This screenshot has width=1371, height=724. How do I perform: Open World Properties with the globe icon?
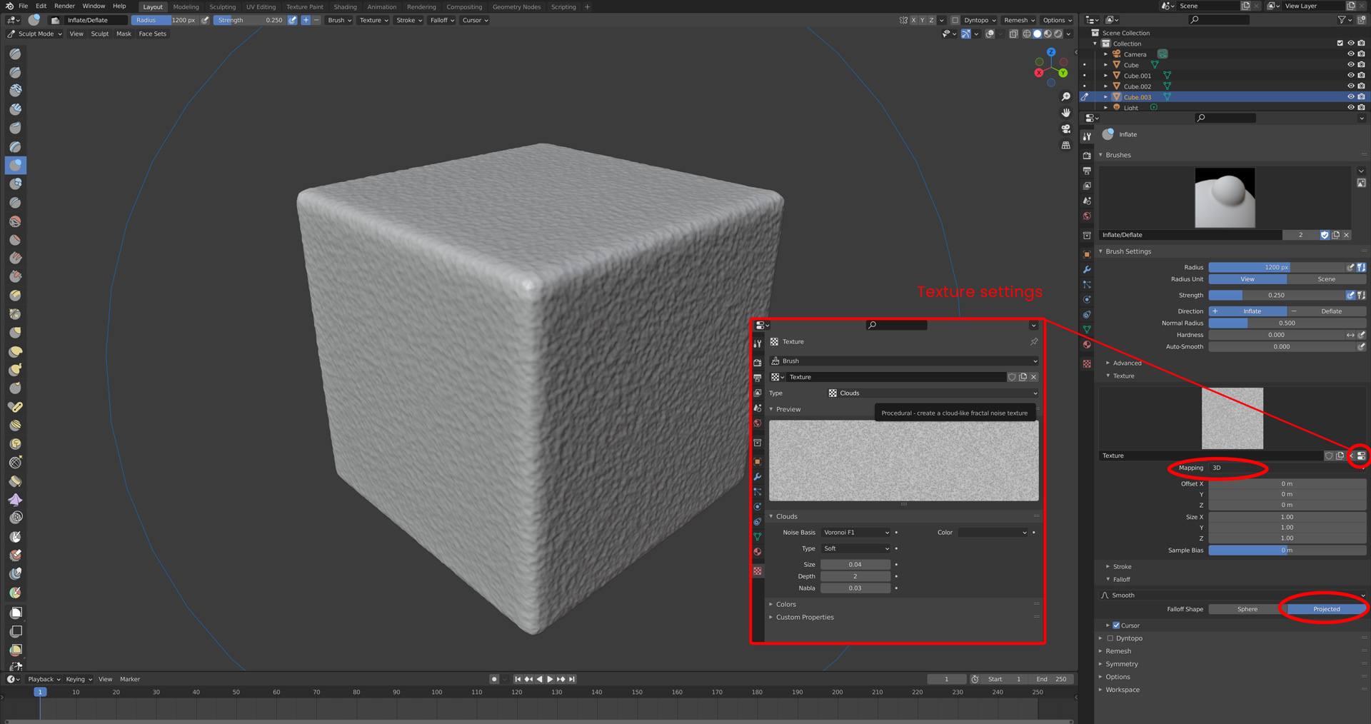[1087, 214]
